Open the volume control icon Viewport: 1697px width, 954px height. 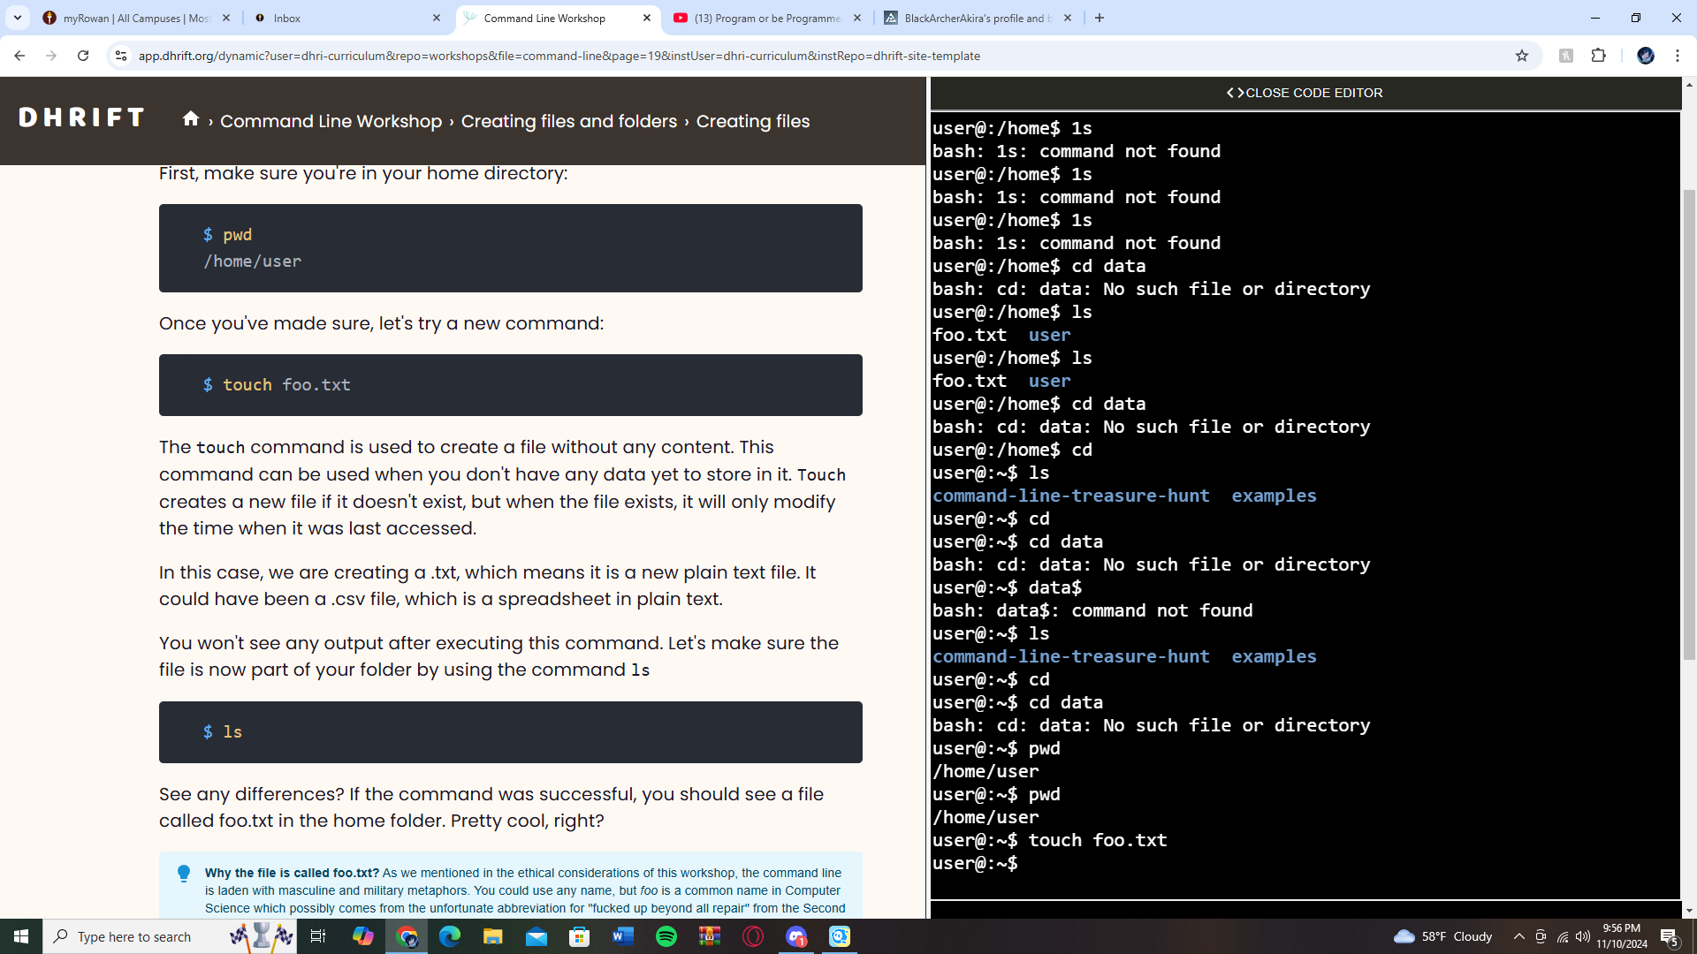1583,936
